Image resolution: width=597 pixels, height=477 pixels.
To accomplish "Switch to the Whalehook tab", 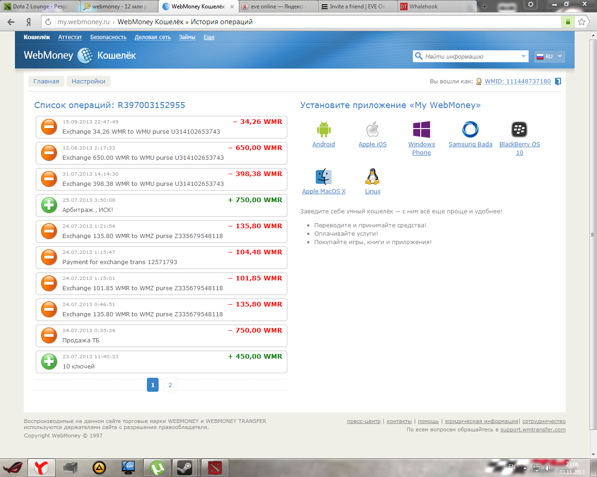I will click(436, 7).
